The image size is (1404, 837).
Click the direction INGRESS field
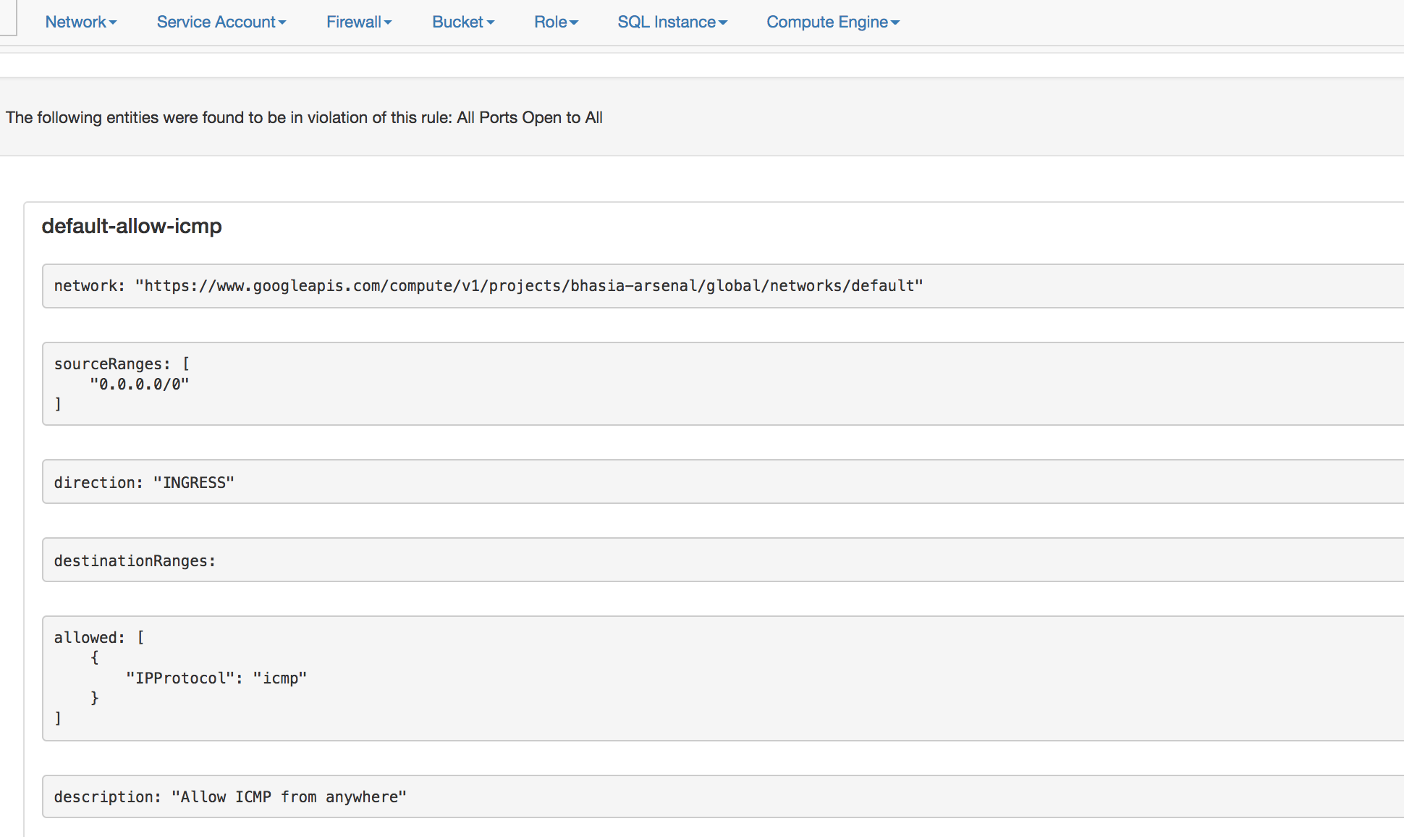point(144,482)
